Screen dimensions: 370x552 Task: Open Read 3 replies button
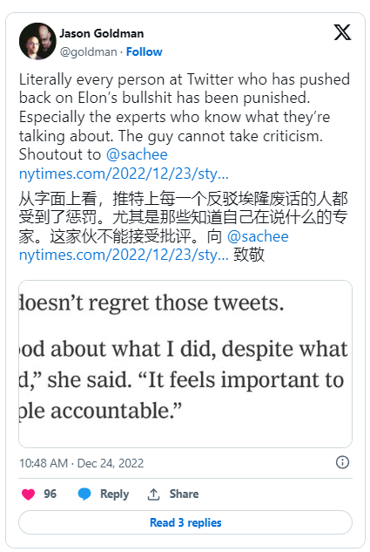coord(185,522)
